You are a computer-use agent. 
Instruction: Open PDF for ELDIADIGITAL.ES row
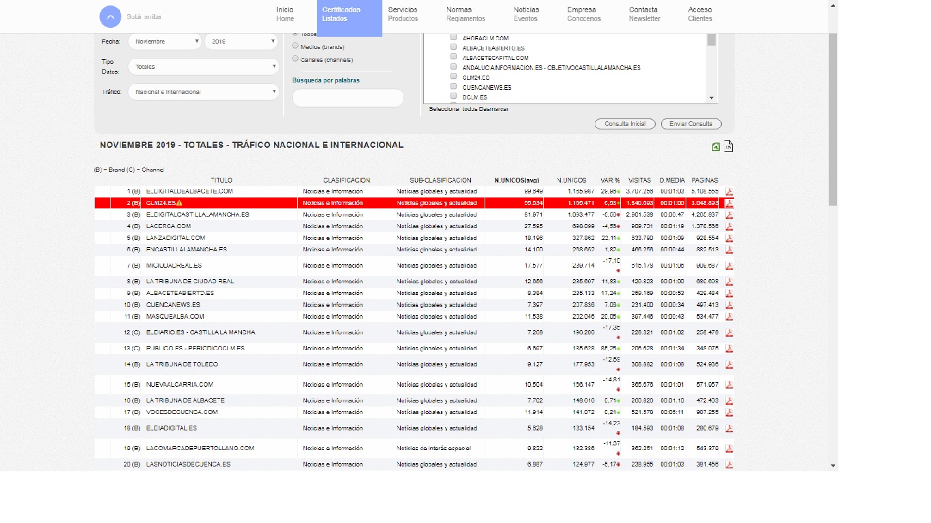729,428
